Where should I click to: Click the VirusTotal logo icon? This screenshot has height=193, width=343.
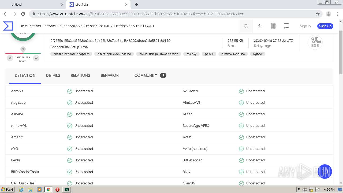8,26
